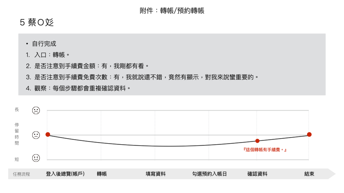The height and width of the screenshot is (193, 344).
Task: Click the 短 axis label
Action: click(17, 159)
